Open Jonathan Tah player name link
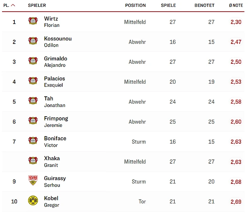 (54, 102)
